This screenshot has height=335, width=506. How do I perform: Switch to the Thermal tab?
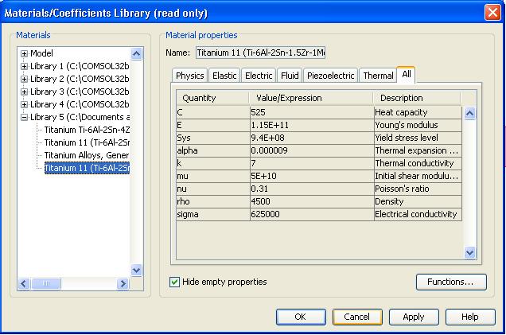pos(378,76)
